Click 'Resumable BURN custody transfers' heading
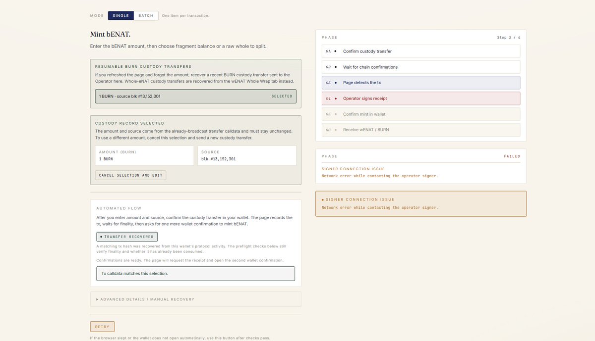Image resolution: width=595 pixels, height=341 pixels. (x=143, y=67)
